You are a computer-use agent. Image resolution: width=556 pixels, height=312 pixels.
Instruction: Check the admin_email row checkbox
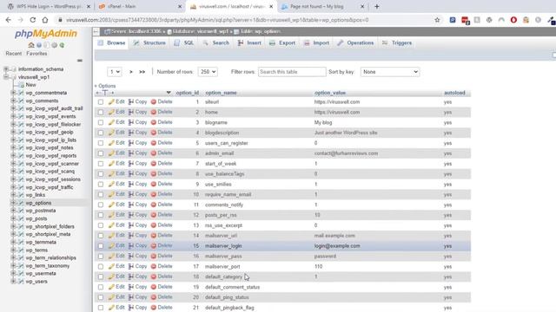pos(101,153)
